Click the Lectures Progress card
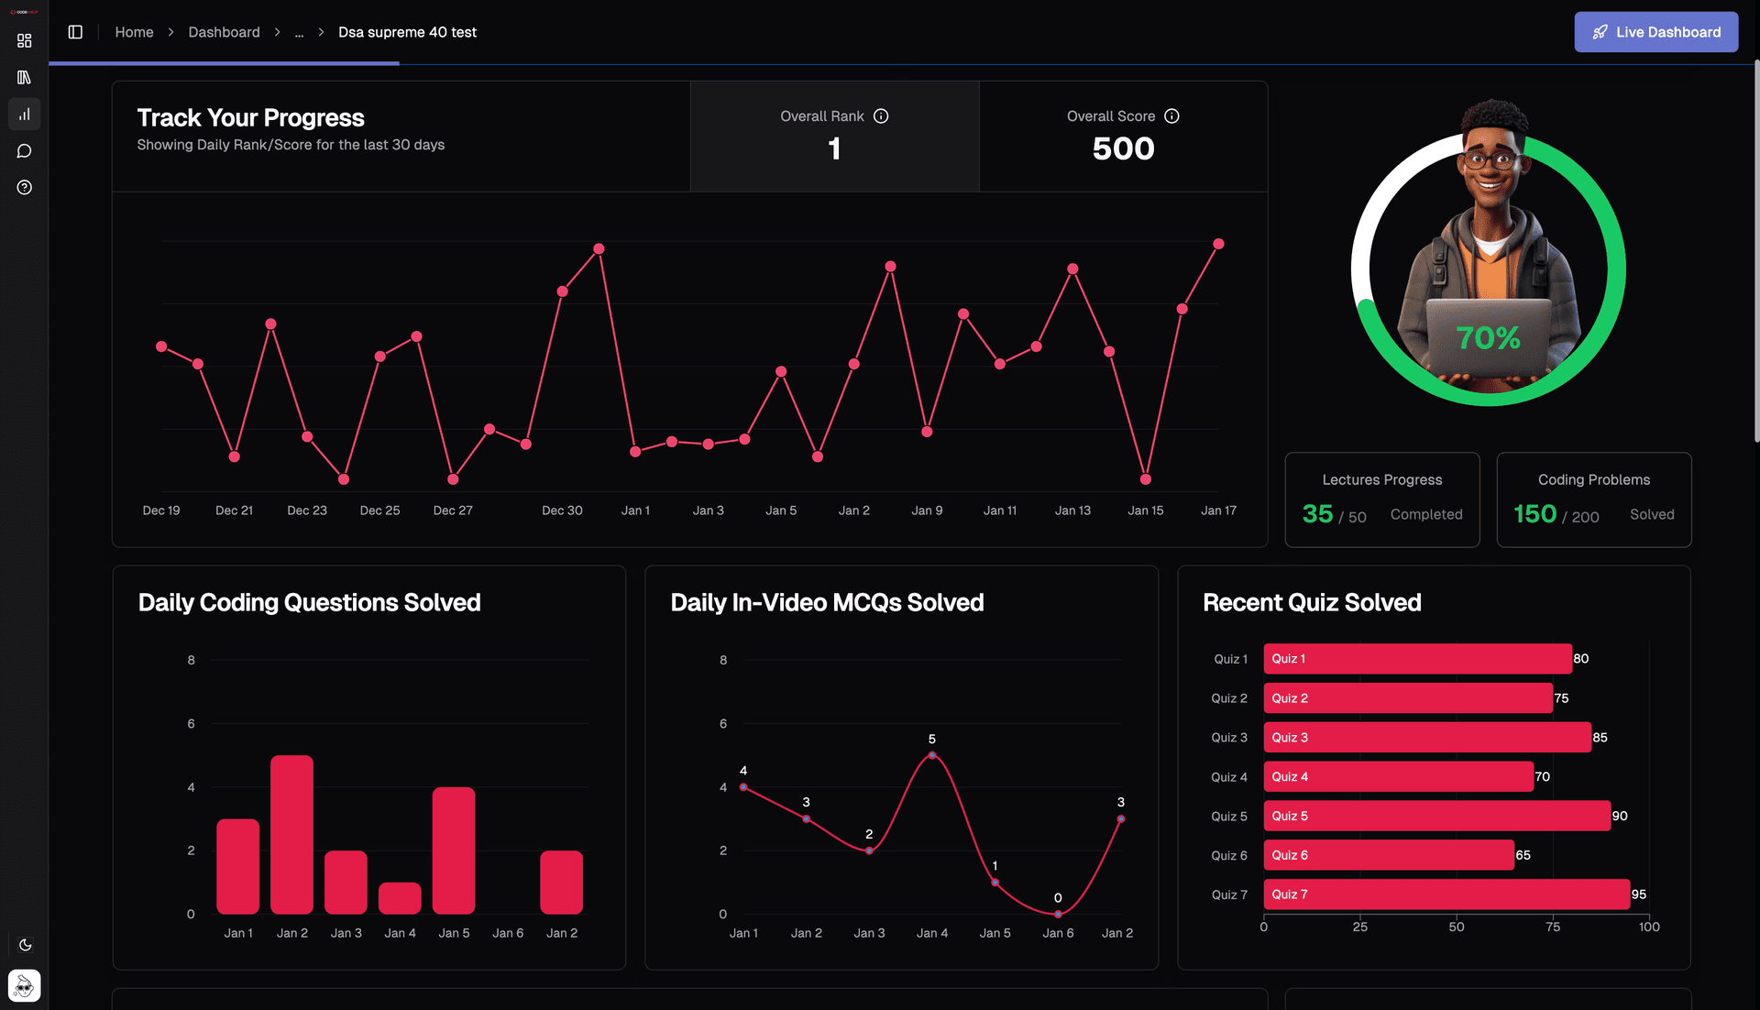Image resolution: width=1760 pixels, height=1010 pixels. 1381,500
